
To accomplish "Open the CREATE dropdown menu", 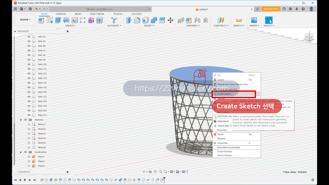I will 70,26.
